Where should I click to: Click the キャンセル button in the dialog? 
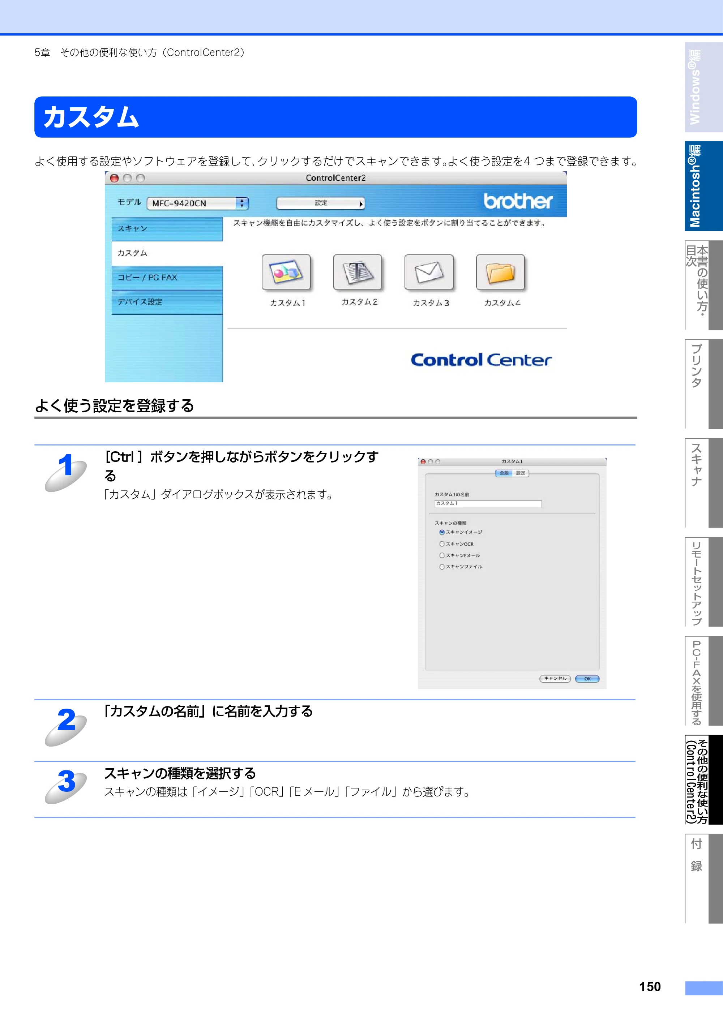pyautogui.click(x=555, y=679)
